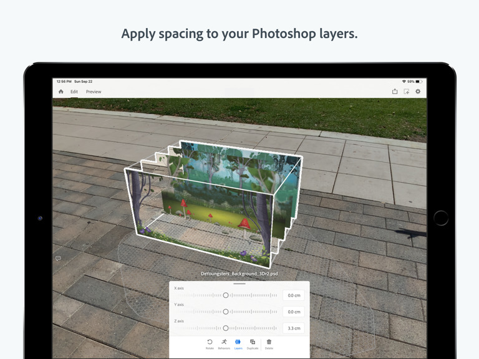
Task: Select the Rotate tool
Action: (210, 343)
